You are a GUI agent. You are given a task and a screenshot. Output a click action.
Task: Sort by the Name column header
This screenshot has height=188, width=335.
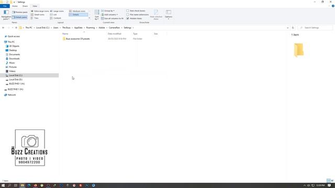[x=65, y=33]
